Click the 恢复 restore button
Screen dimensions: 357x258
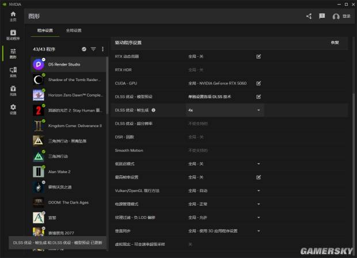pyautogui.click(x=335, y=43)
